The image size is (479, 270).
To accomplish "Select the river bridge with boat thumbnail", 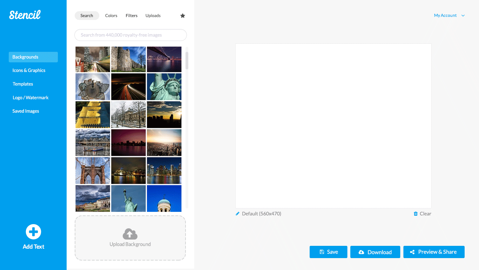I will (93, 143).
